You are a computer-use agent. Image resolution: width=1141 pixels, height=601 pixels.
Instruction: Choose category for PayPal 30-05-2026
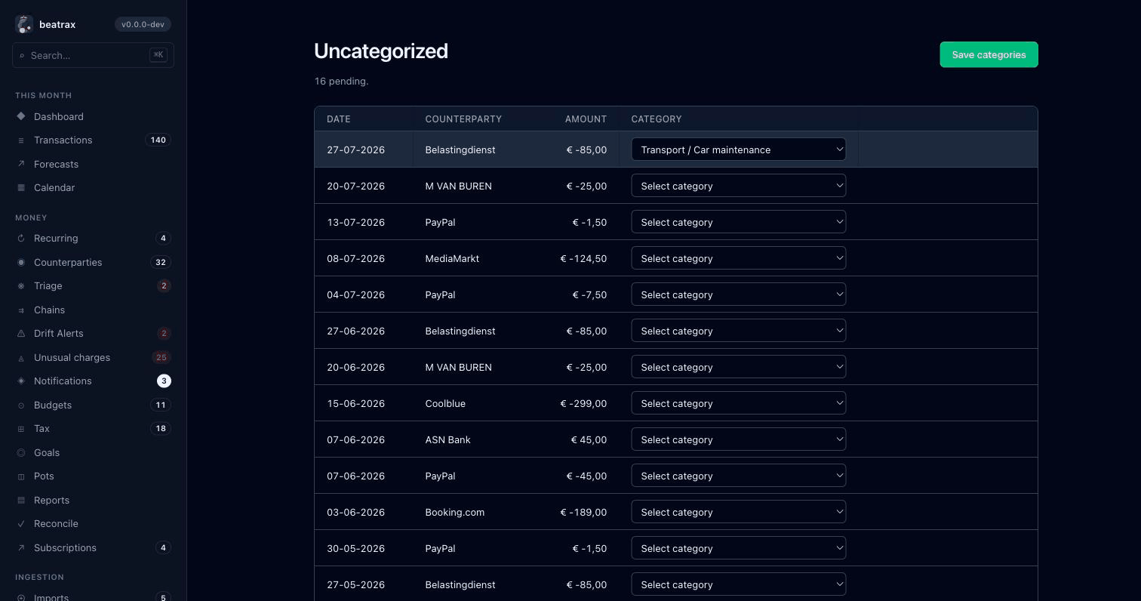pyautogui.click(x=738, y=548)
